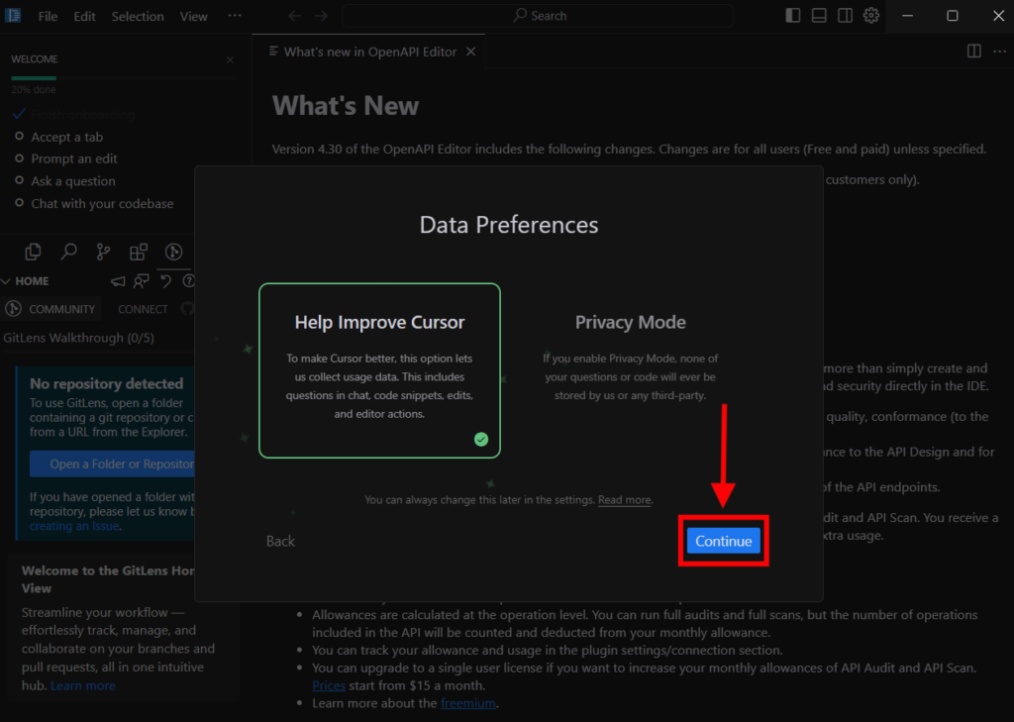This screenshot has width=1014, height=722.
Task: Split the editor with the split icon
Action: click(974, 52)
